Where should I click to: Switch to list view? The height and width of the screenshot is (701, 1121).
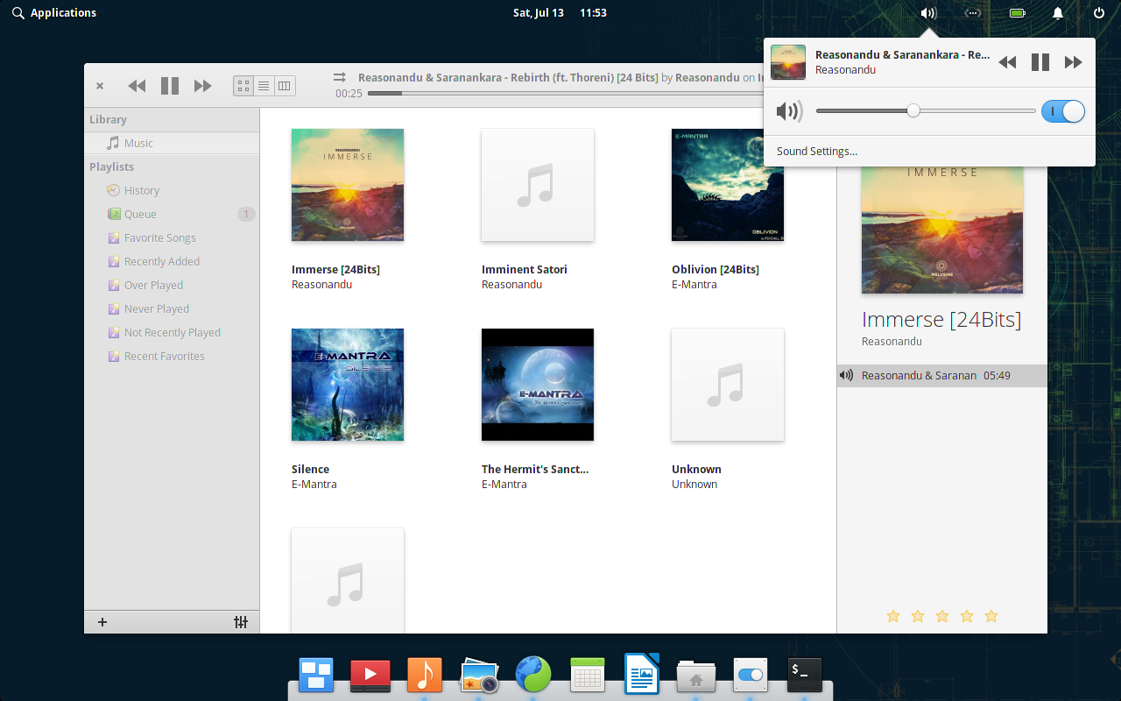click(264, 86)
